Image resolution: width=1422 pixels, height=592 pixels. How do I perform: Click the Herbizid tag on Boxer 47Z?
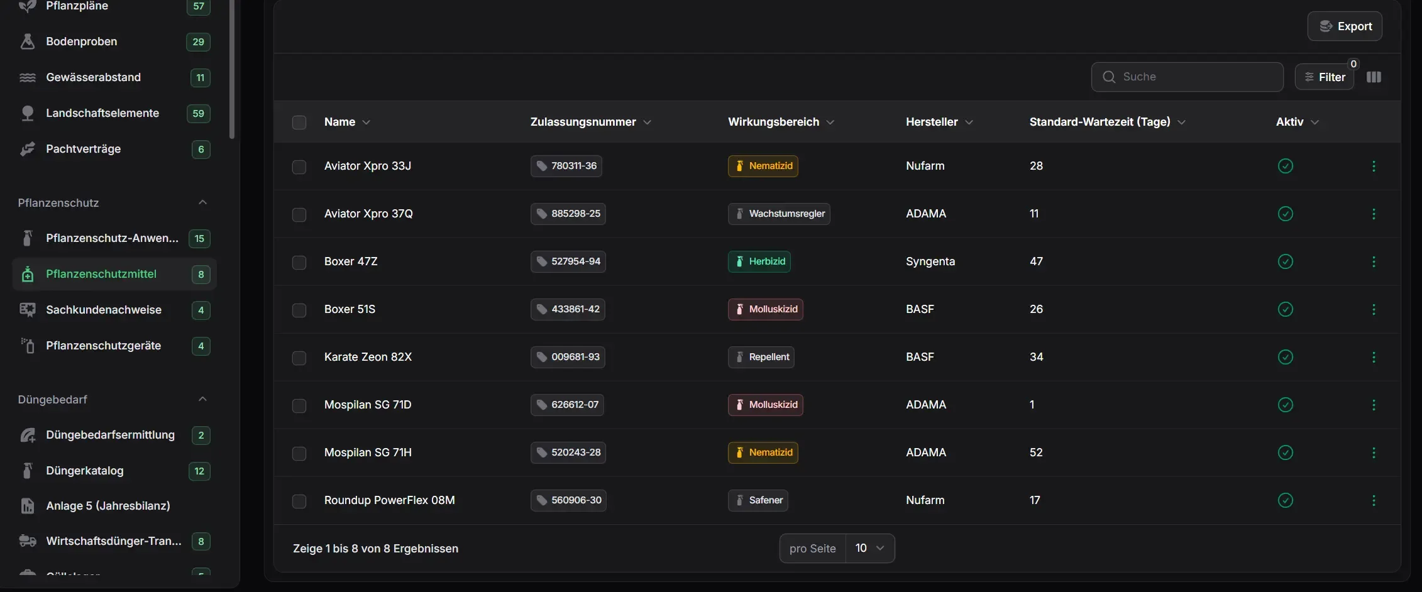coord(759,261)
